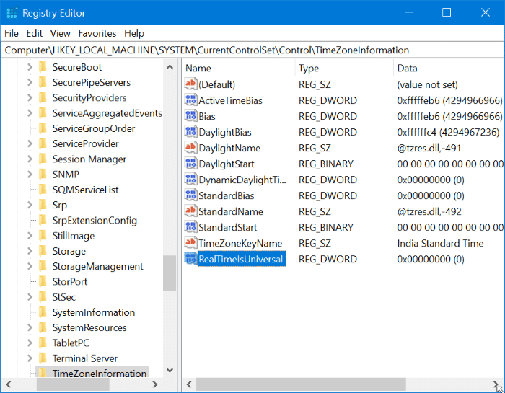Select the TimeZoneInformation key in tree

pos(100,373)
